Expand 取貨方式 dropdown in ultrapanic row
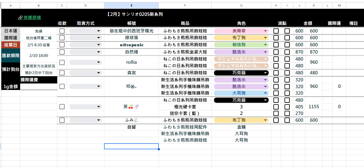Viewport: 364px width, 168px height. coord(86,45)
